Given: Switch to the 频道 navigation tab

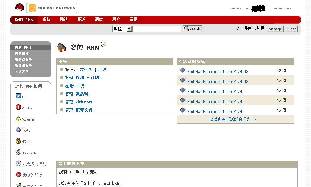Looking at the screenshot, I should click(81, 19).
